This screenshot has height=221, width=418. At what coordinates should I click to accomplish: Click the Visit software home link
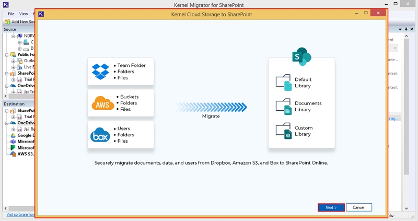pos(20,214)
